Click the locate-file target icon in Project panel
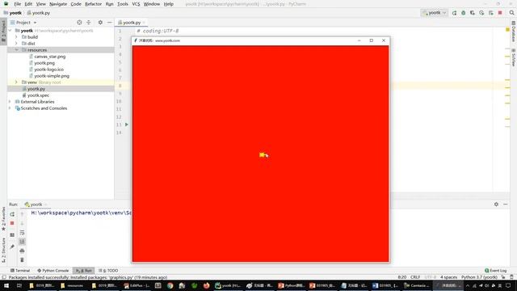Viewport: 517px width, 291px height. point(79,23)
